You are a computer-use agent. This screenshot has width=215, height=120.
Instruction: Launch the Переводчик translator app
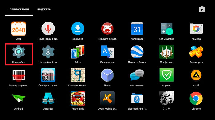tap(107, 52)
